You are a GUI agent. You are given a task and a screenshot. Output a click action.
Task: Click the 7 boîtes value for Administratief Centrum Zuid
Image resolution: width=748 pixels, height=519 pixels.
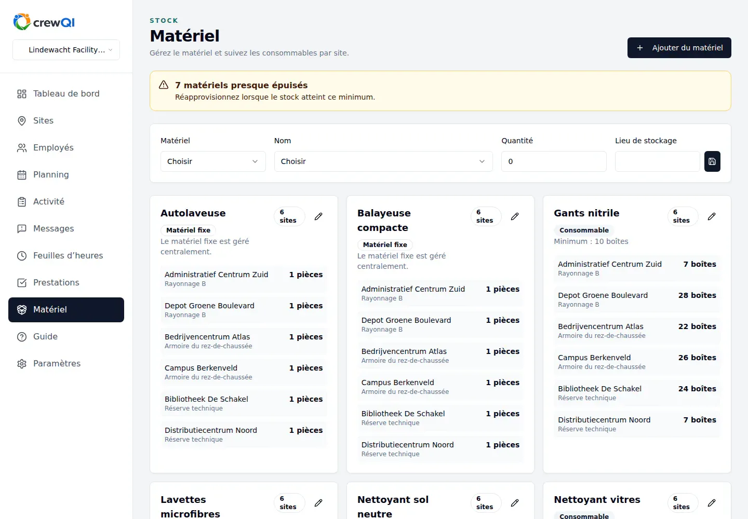[700, 264]
